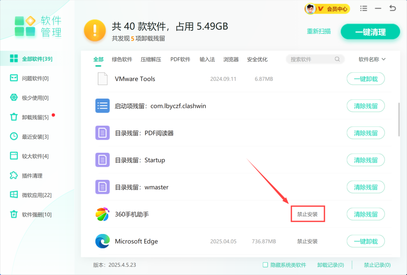Click the software list vertical scrollbar
Viewport: 407px width, 275px height.
pos(399,119)
